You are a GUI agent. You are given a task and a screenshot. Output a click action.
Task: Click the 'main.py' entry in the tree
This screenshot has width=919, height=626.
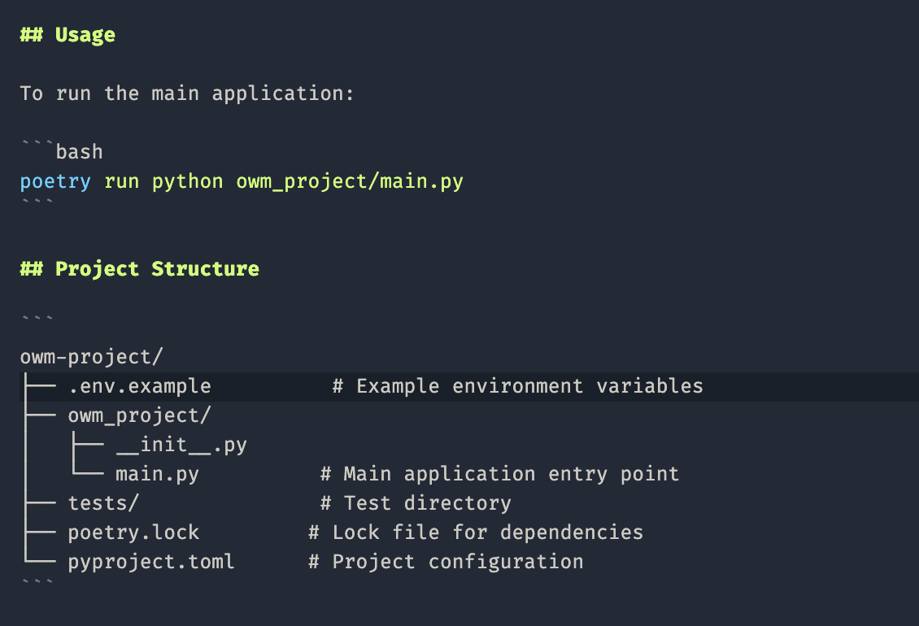point(157,474)
